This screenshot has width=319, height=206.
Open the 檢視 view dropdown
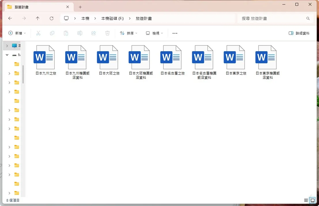[x=154, y=33]
